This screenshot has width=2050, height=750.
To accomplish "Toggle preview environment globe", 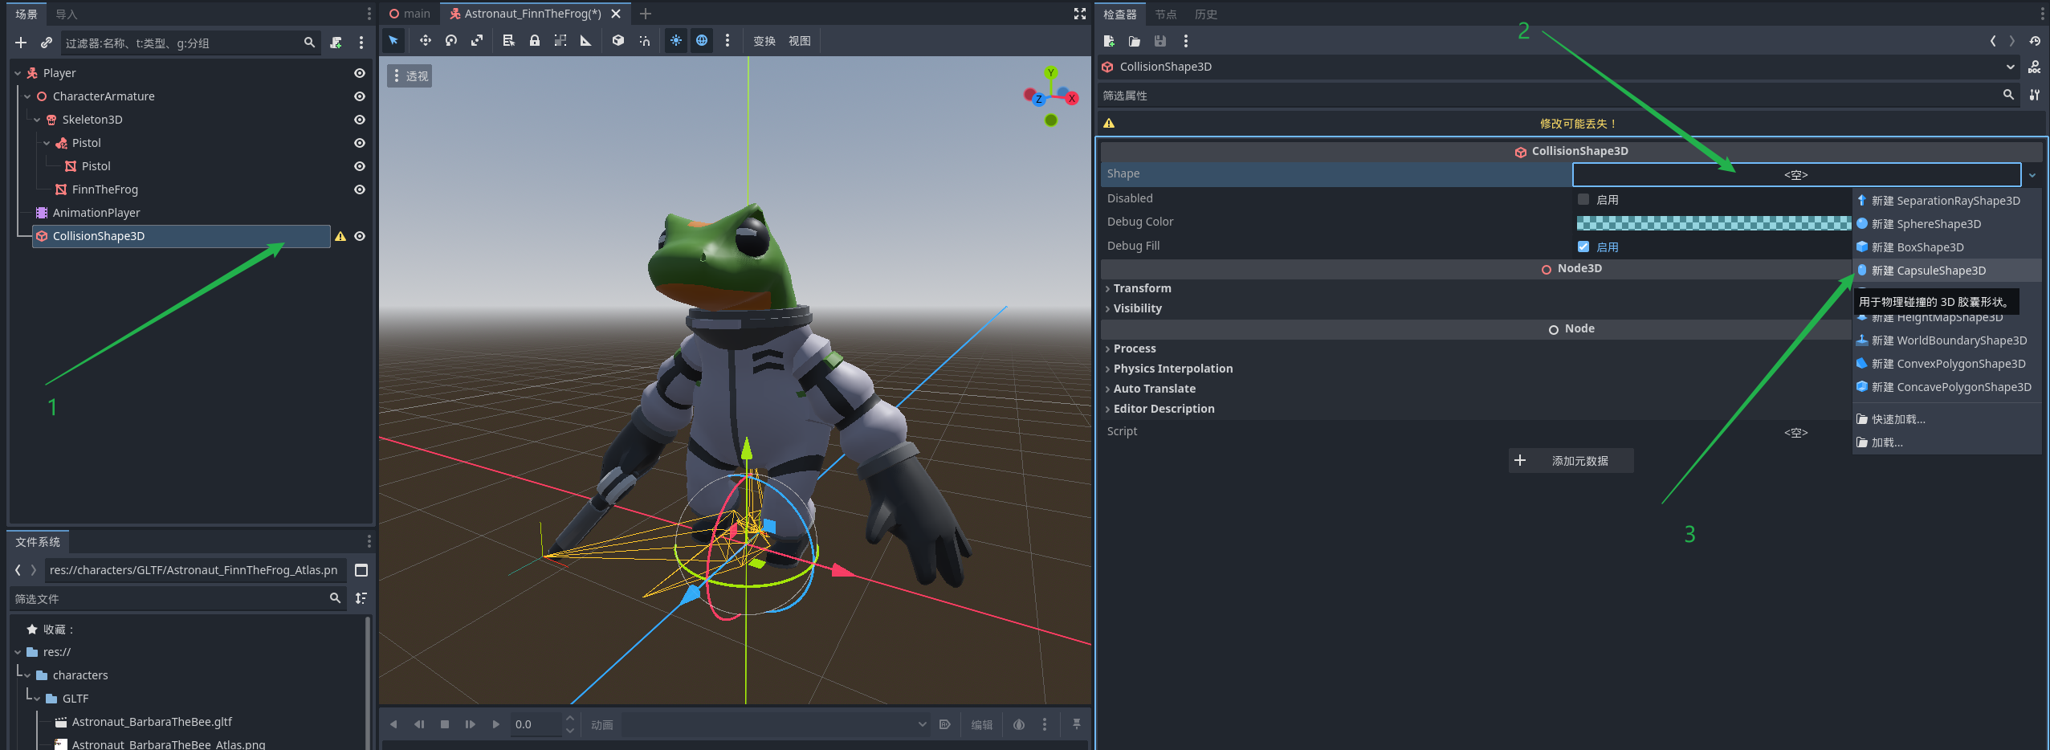I will pos(702,40).
